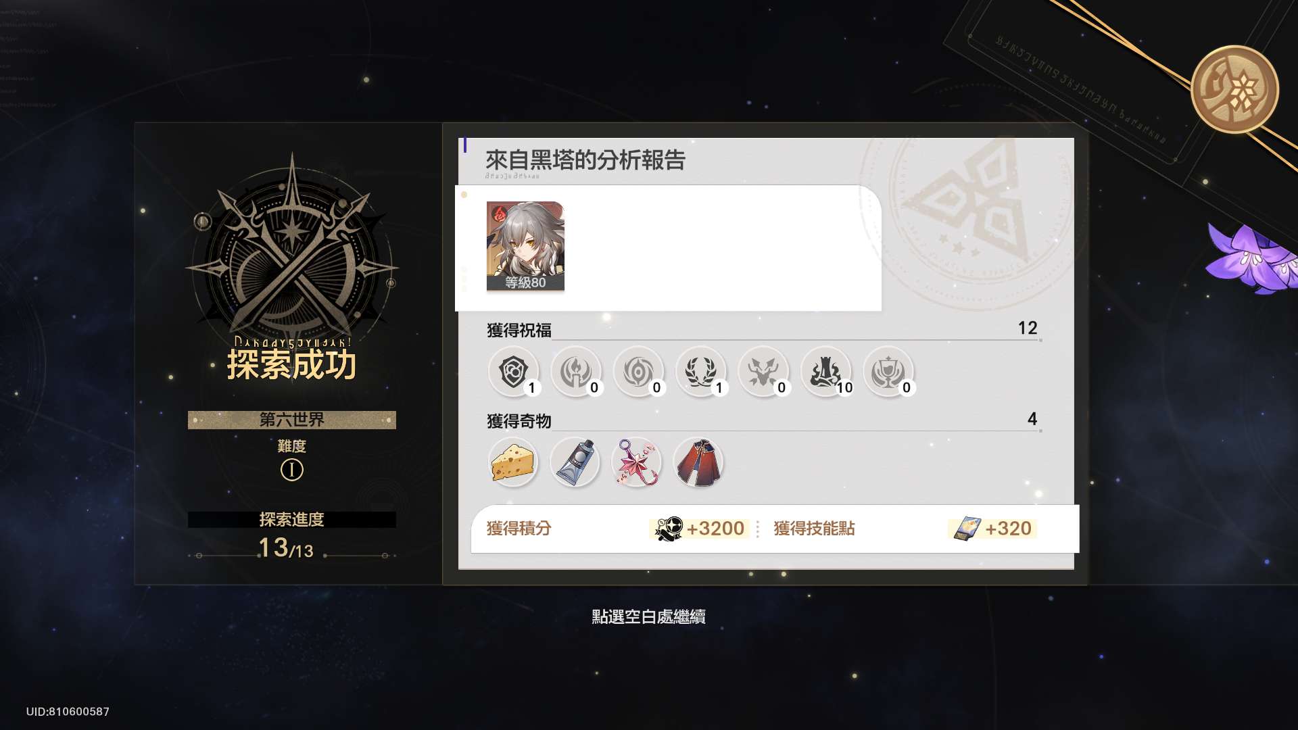Select the cheese curio icon
The width and height of the screenshot is (1298, 730).
point(513,462)
